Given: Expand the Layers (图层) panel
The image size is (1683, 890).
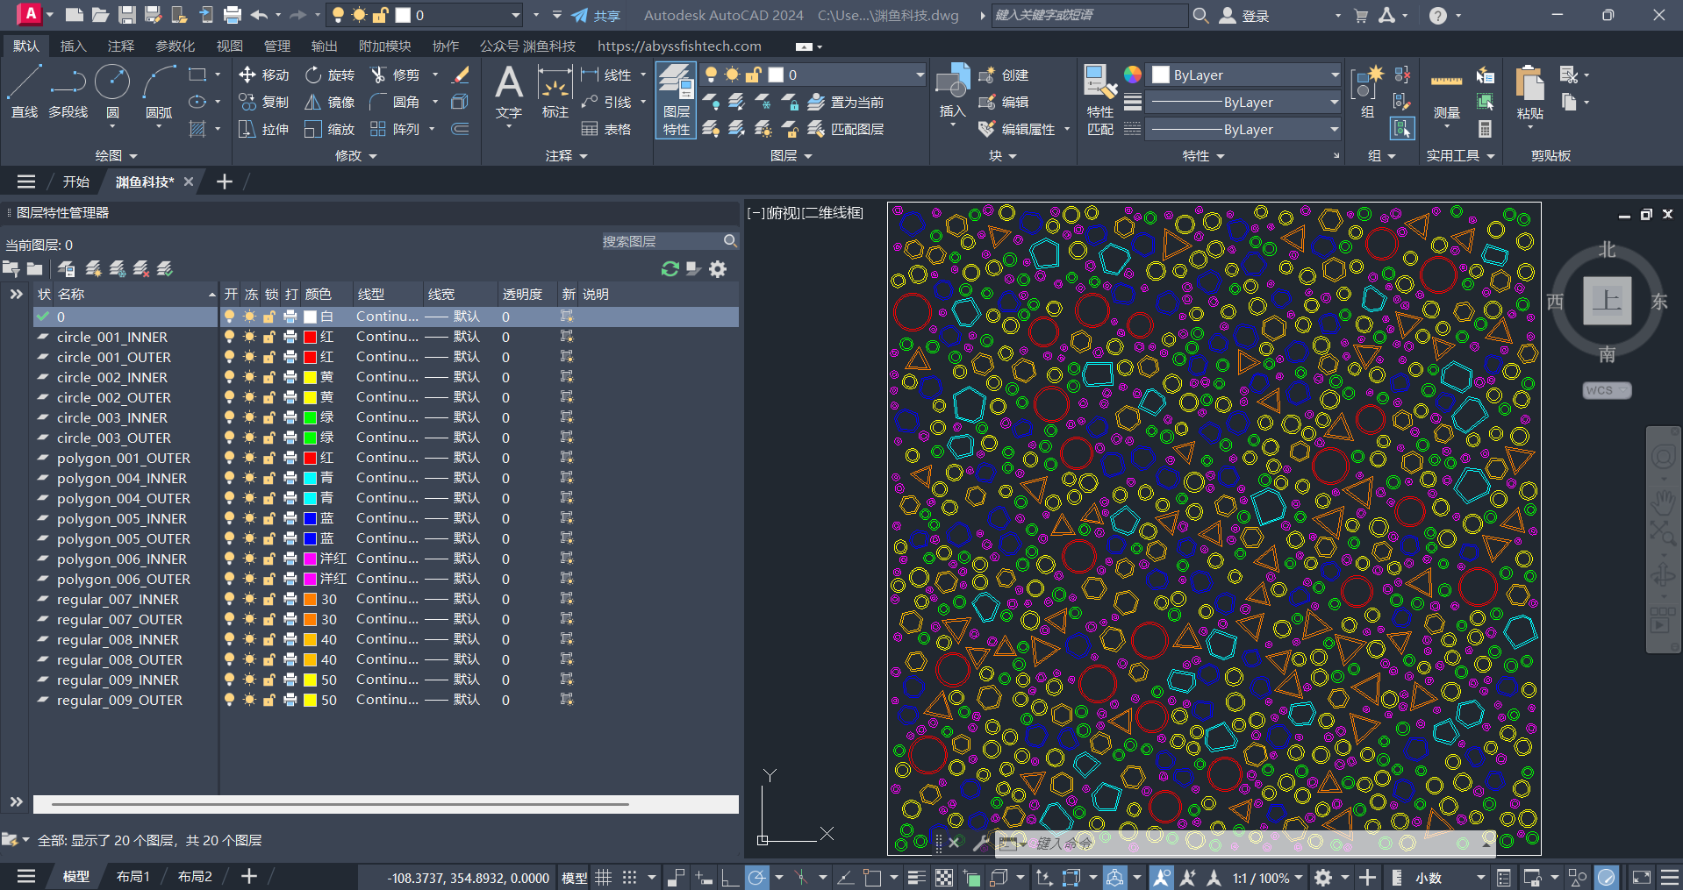Looking at the screenshot, I should click(791, 155).
